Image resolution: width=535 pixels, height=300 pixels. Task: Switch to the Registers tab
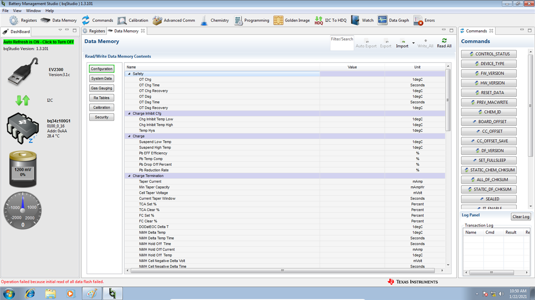[94, 31]
